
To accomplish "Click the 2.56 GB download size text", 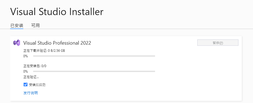I will tap(60, 51).
